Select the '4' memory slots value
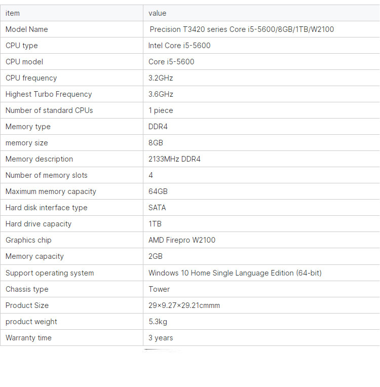 [150, 175]
